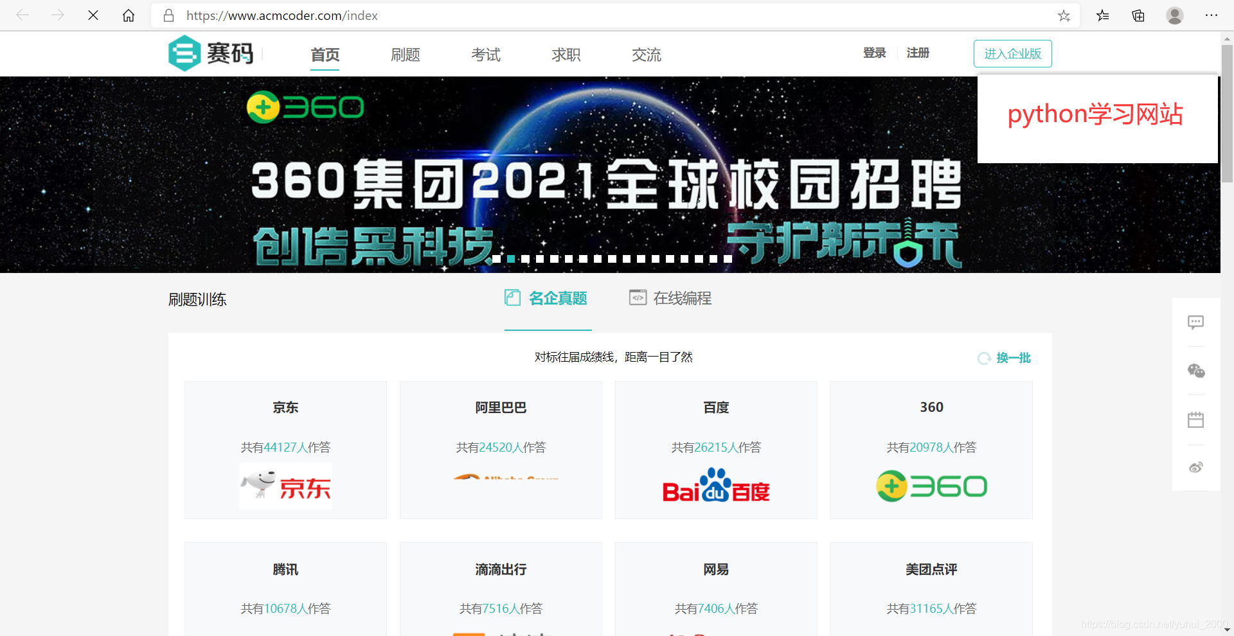This screenshot has width=1234, height=636.
Task: Click the lock icon in address bar
Action: click(169, 15)
